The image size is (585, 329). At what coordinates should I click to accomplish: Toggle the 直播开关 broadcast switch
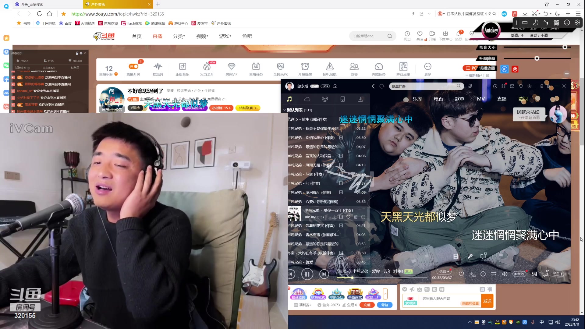click(x=133, y=66)
